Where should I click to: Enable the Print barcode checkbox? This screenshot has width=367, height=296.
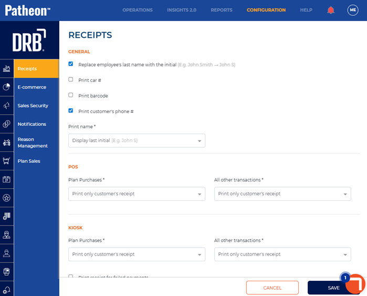(71, 95)
